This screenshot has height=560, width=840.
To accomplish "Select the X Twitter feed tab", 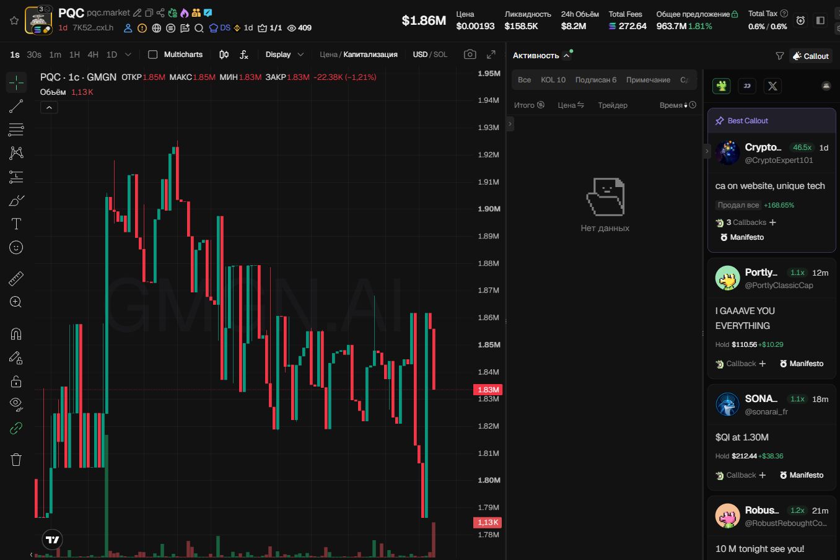I will tap(772, 86).
